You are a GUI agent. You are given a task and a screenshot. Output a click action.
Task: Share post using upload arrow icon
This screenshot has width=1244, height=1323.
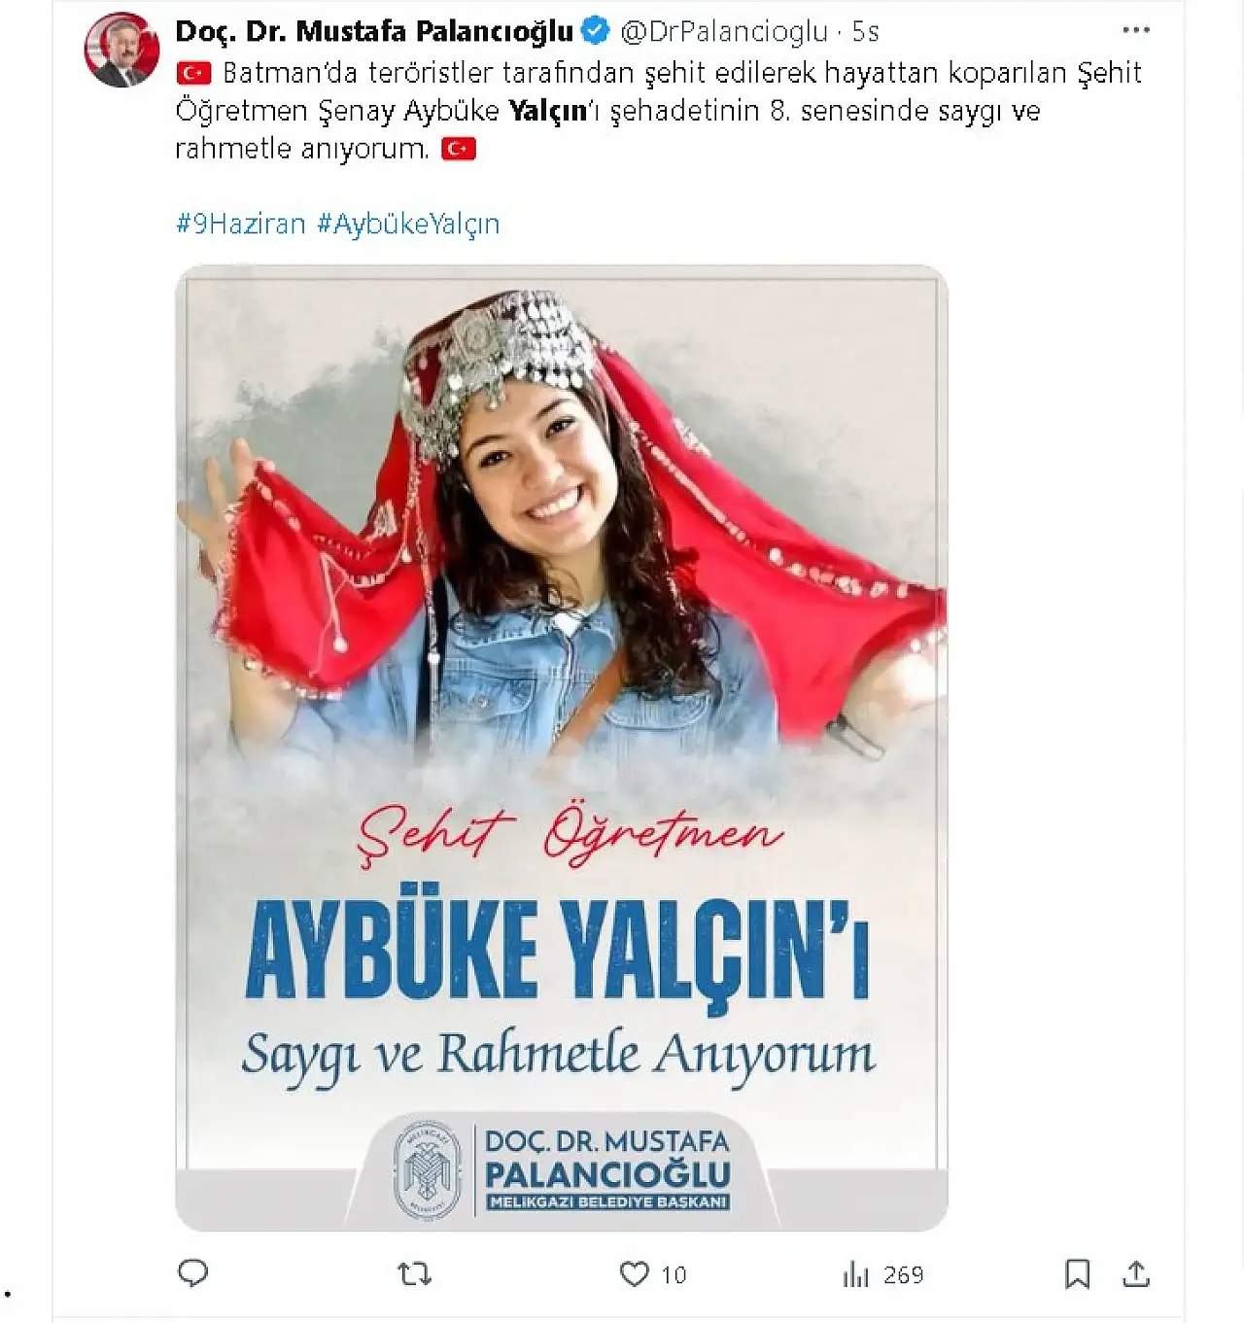tap(1135, 1273)
